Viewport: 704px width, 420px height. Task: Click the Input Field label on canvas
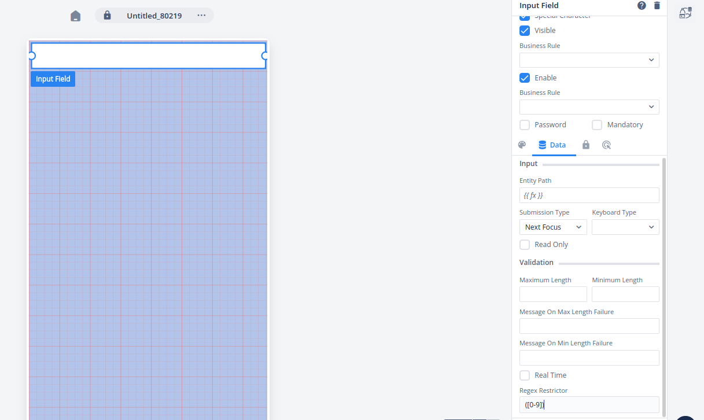click(x=53, y=79)
